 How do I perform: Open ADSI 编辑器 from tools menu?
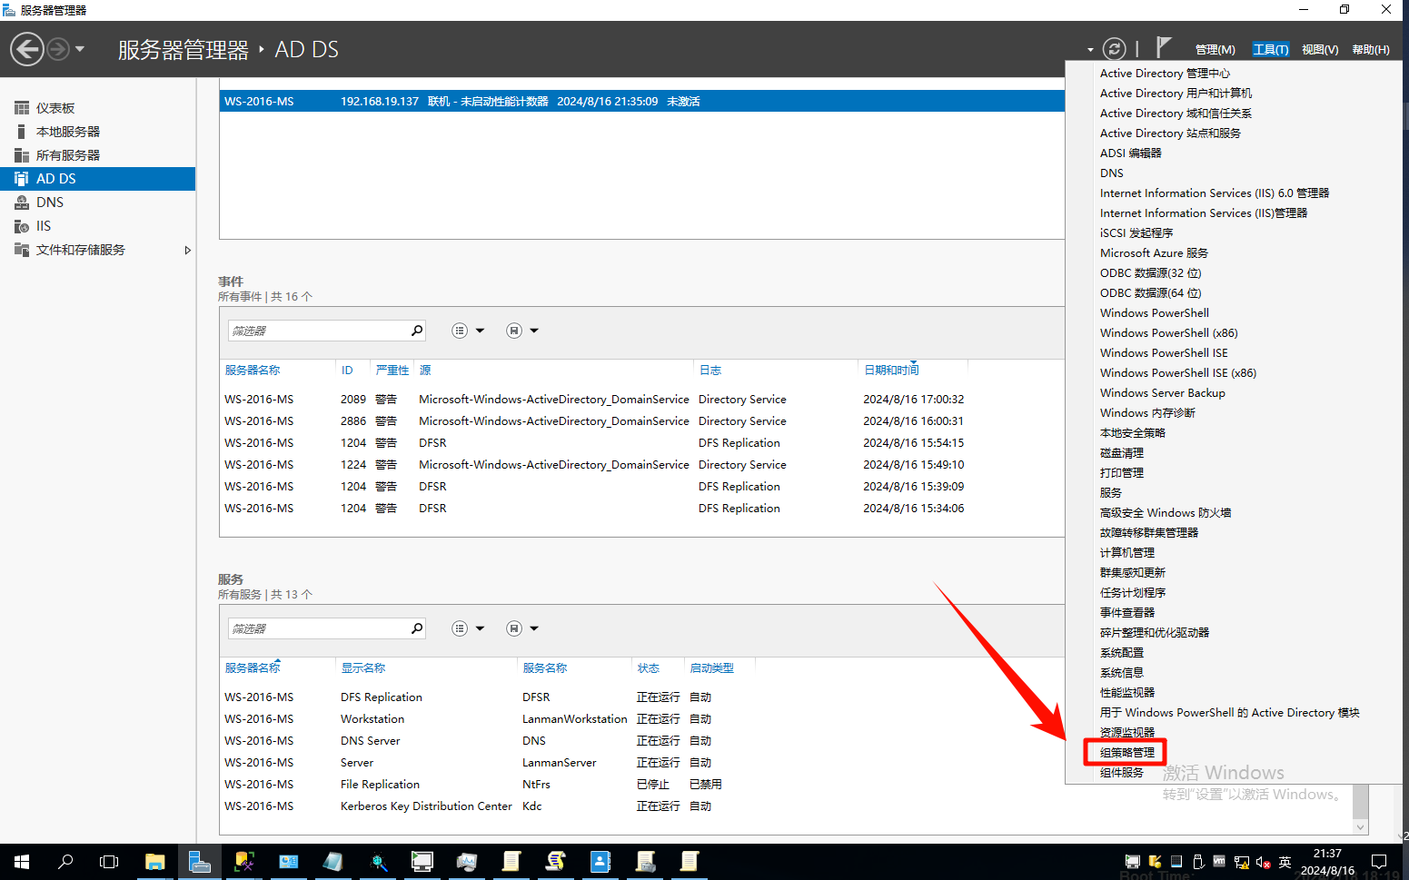click(x=1130, y=153)
